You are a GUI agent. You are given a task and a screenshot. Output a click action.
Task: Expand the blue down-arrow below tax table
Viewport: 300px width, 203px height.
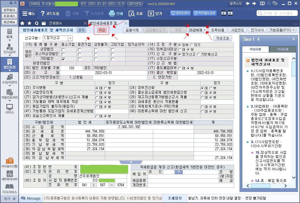click(x=131, y=162)
